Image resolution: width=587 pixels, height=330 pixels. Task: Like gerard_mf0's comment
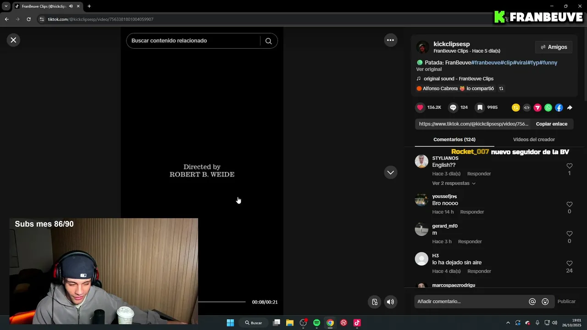pos(569,234)
